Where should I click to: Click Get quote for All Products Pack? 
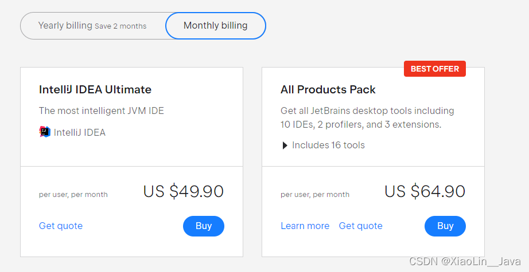point(360,226)
